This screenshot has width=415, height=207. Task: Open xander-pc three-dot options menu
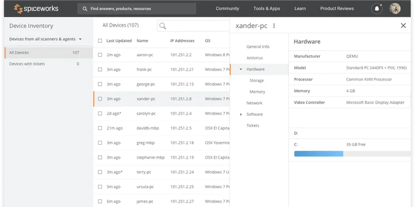[x=274, y=26]
